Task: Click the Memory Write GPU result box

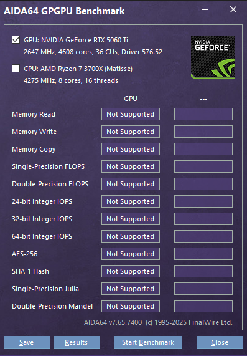Action: click(131, 132)
